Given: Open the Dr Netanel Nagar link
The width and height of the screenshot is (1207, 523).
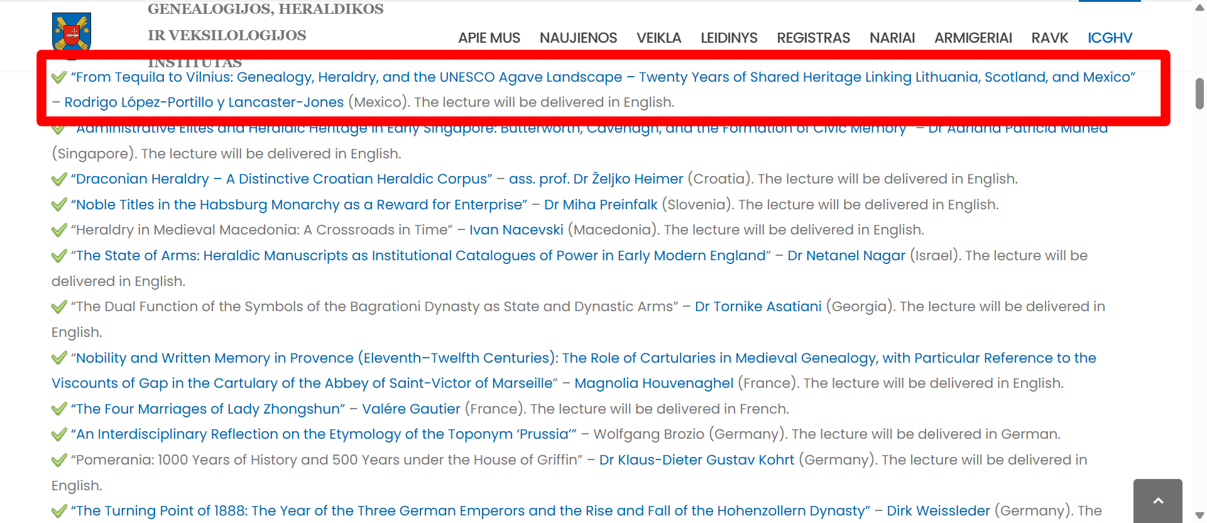Looking at the screenshot, I should (846, 255).
